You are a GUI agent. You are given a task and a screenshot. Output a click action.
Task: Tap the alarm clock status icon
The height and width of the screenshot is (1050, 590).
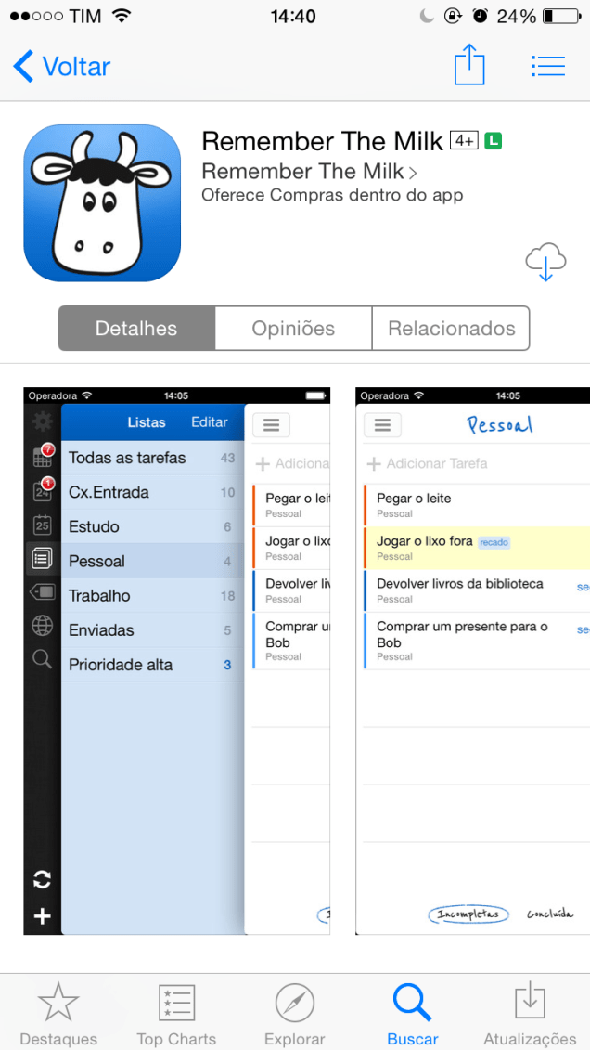pyautogui.click(x=480, y=17)
